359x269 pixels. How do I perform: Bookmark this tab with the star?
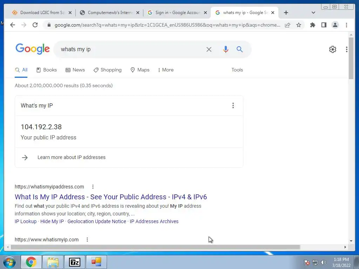pyautogui.click(x=299, y=25)
